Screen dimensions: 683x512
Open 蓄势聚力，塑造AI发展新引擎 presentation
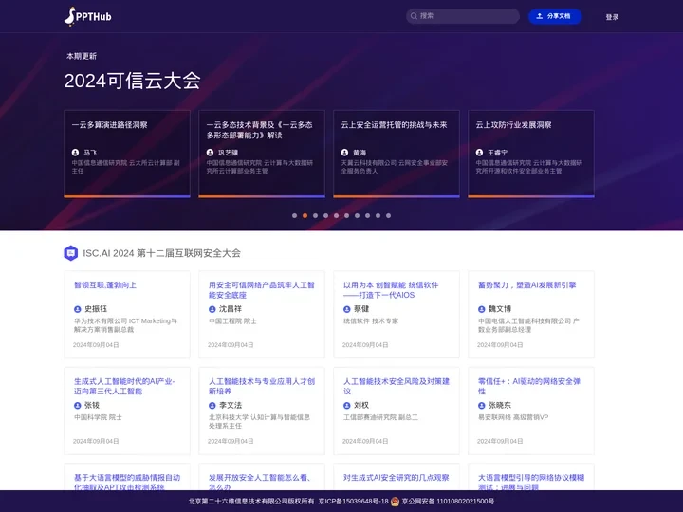click(527, 285)
